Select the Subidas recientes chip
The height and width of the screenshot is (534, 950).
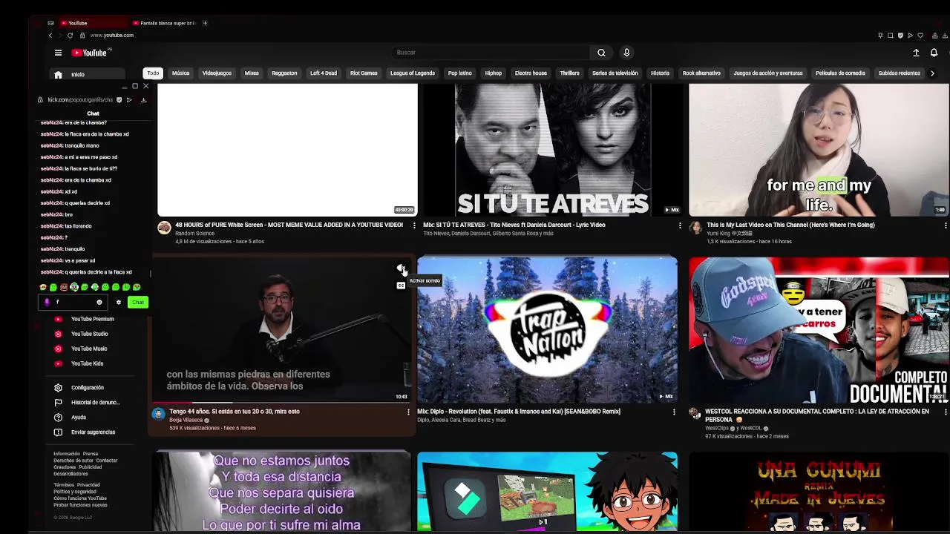click(899, 73)
